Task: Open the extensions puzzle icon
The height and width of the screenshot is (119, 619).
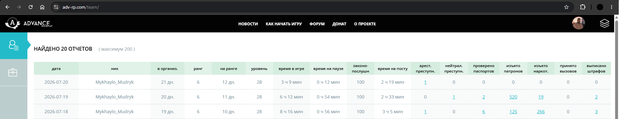Action: pyautogui.click(x=583, y=7)
